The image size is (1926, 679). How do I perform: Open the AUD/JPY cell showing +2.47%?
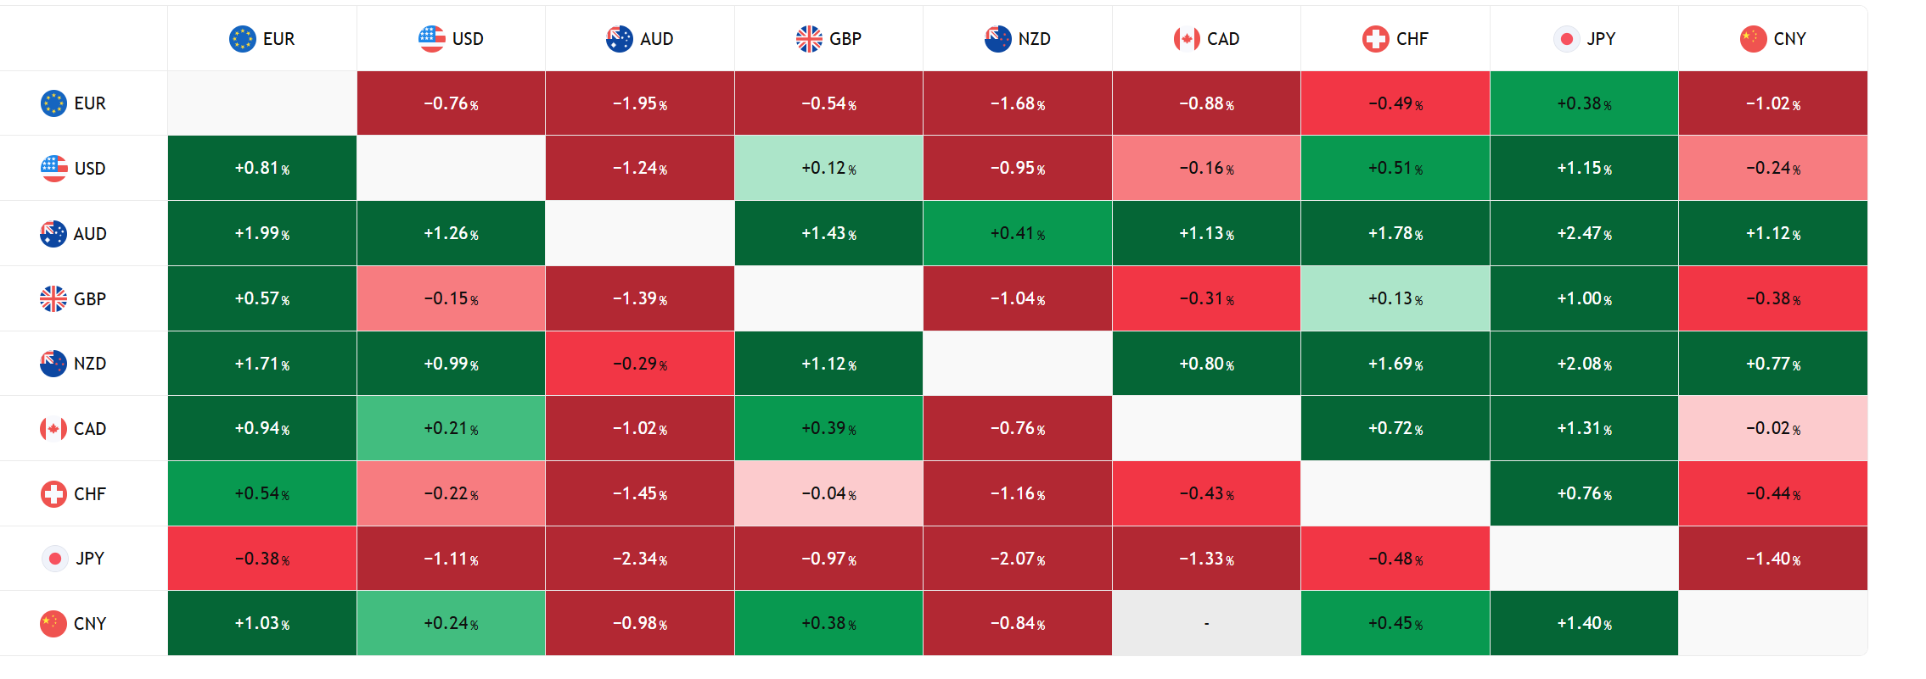click(x=1584, y=233)
